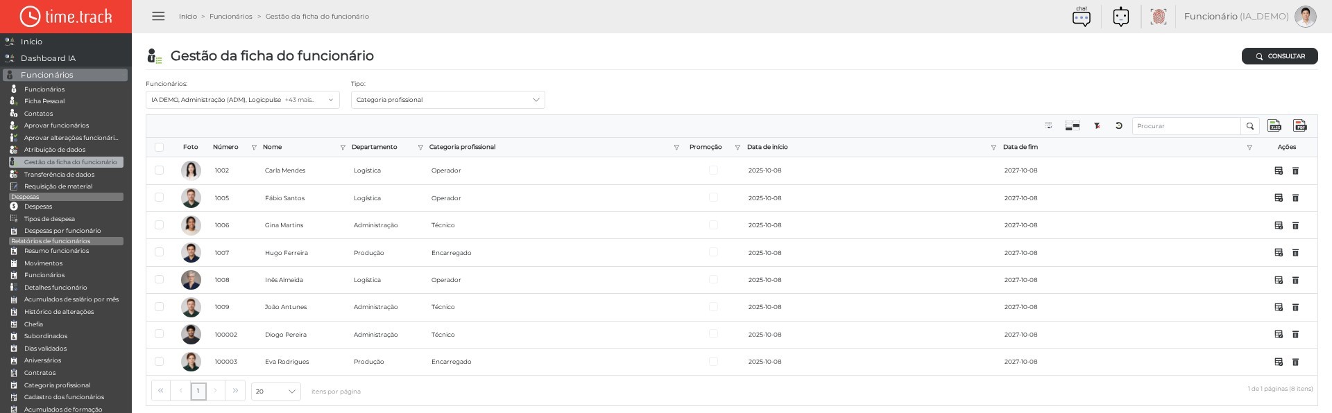Edit record for Hugo Ferreira
Screen dimensions: 1332x413
pos(1279,253)
